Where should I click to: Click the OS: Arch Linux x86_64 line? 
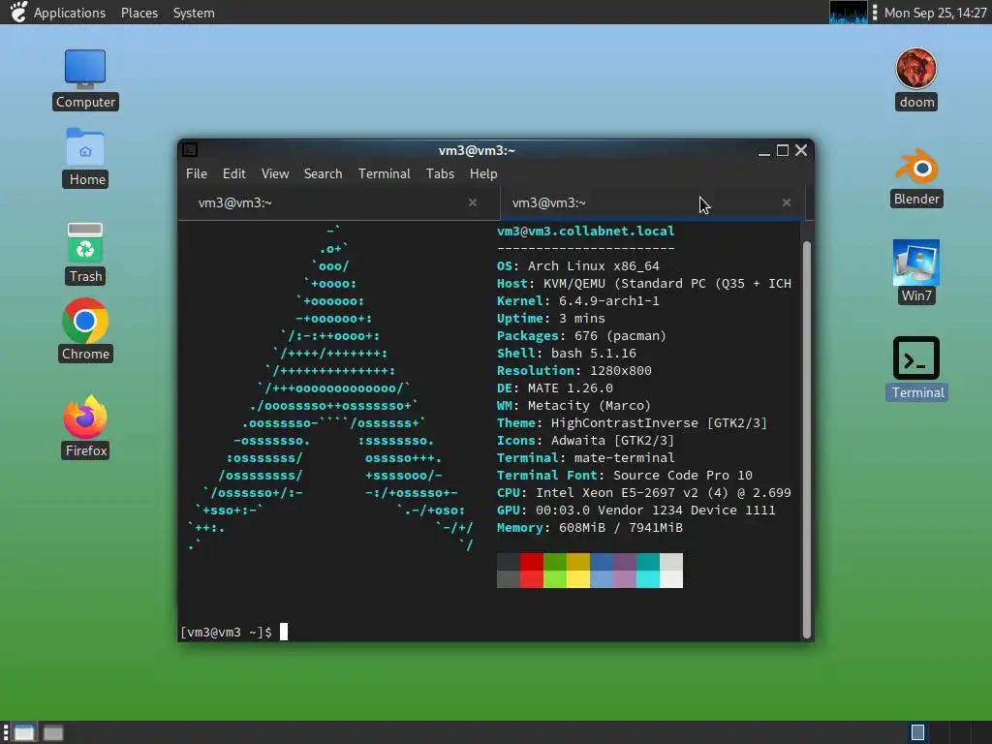point(577,265)
